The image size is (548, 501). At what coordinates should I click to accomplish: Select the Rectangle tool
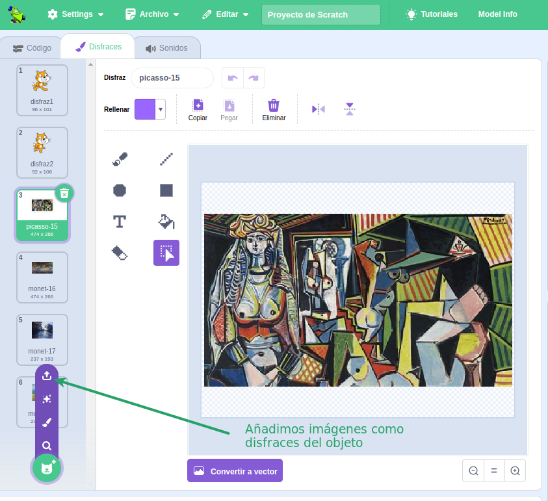tap(166, 190)
